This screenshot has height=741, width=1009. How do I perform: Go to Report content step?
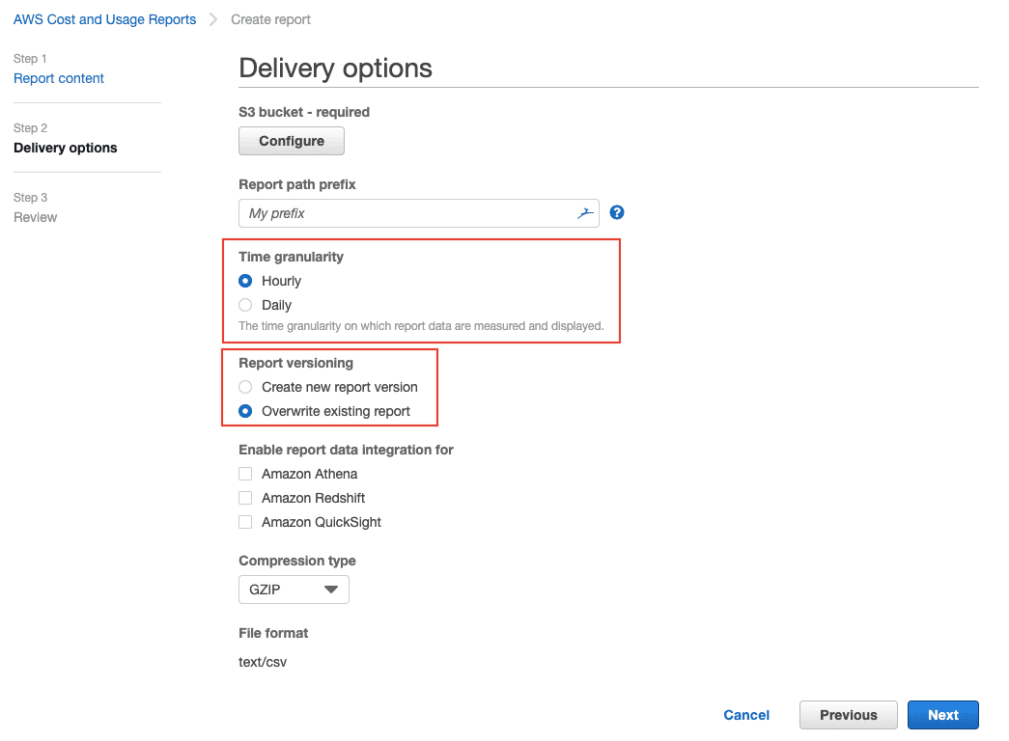[x=59, y=78]
